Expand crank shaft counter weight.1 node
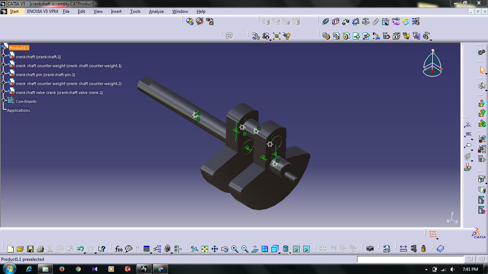The height and width of the screenshot is (274, 488). (3, 65)
